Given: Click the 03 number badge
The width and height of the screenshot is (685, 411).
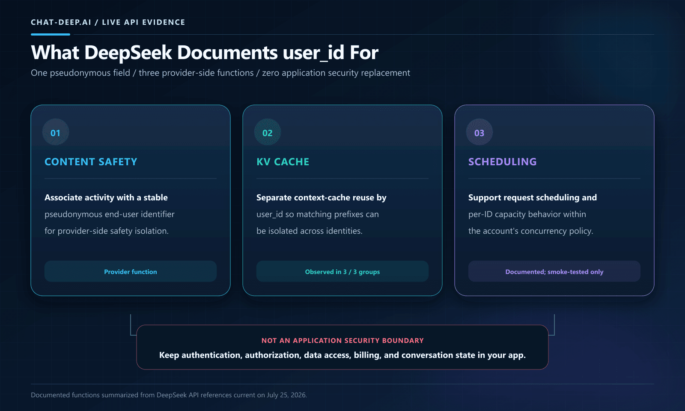Looking at the screenshot, I should (x=479, y=132).
